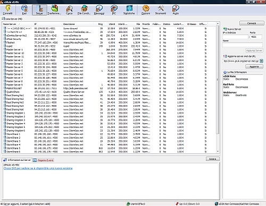
Task: Click the Connetti button in right panel
Action: tap(252, 23)
